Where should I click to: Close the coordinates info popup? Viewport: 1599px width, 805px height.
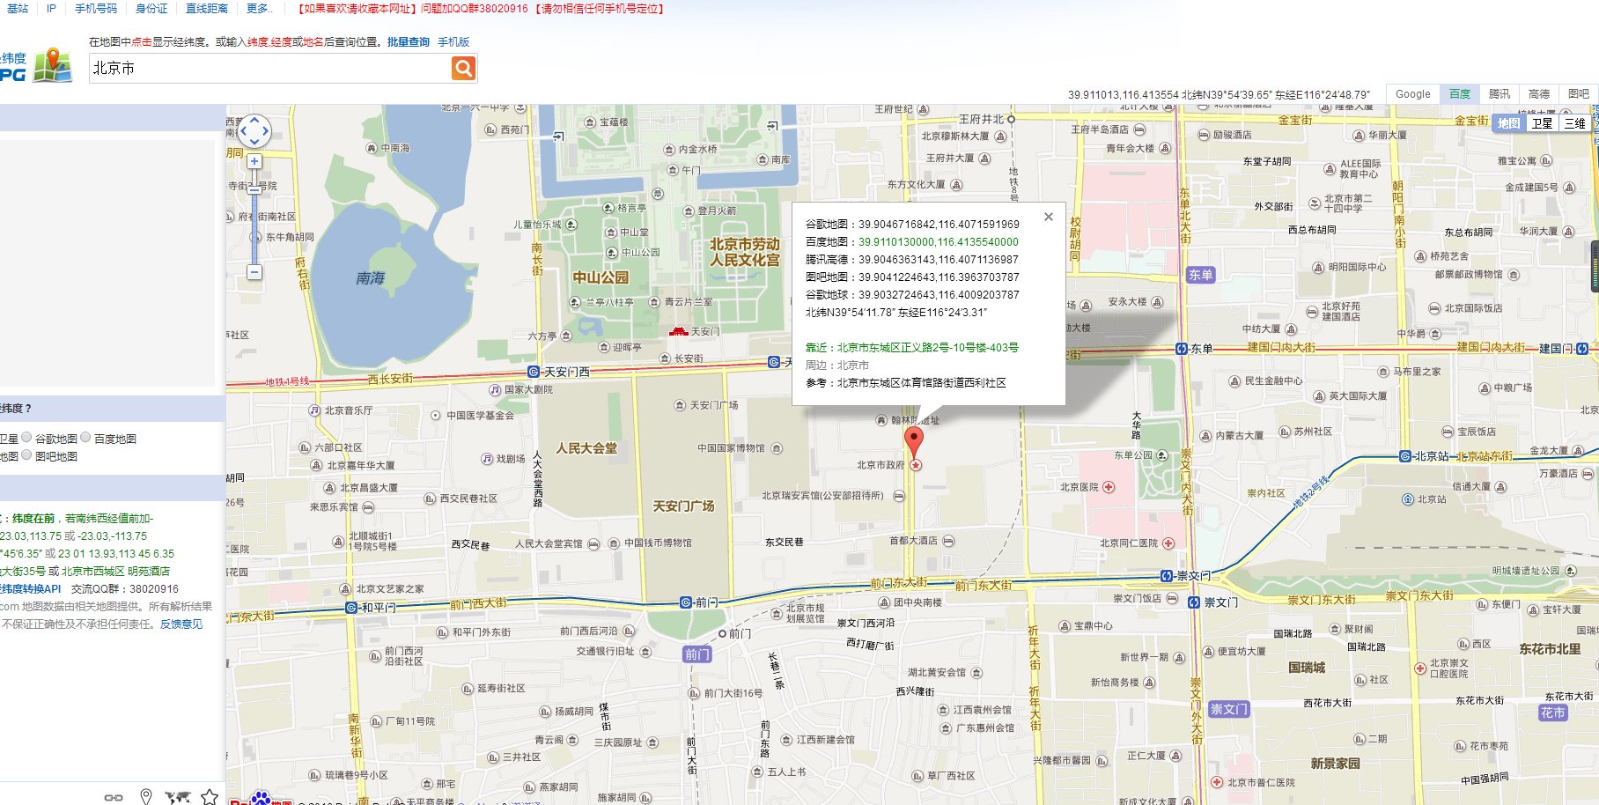(x=1048, y=217)
